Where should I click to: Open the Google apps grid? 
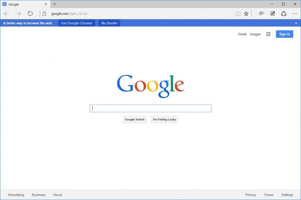268,34
